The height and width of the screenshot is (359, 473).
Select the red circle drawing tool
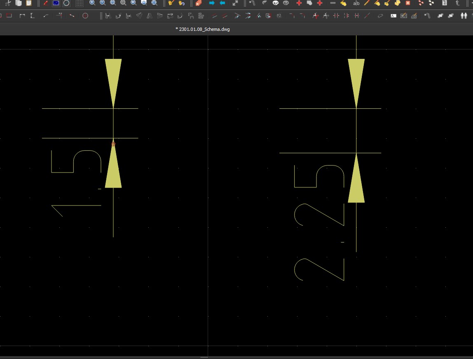(85, 16)
